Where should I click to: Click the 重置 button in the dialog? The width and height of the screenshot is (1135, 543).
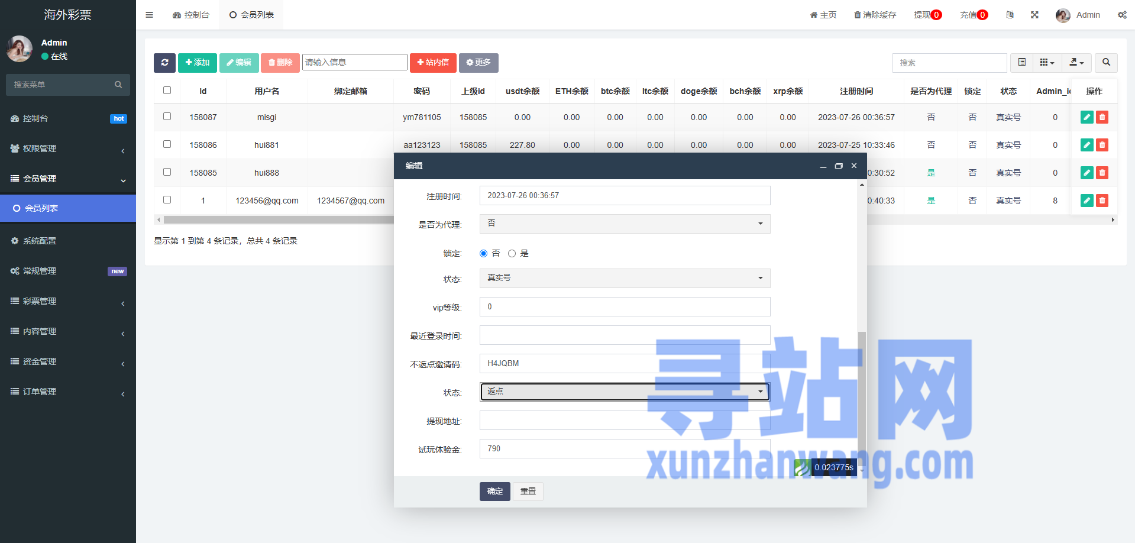528,492
